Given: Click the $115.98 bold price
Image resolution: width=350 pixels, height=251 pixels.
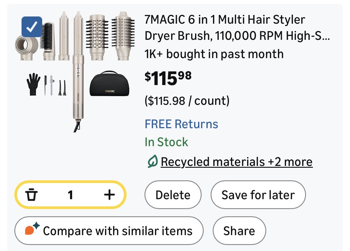Looking at the screenshot, I should click(x=168, y=78).
